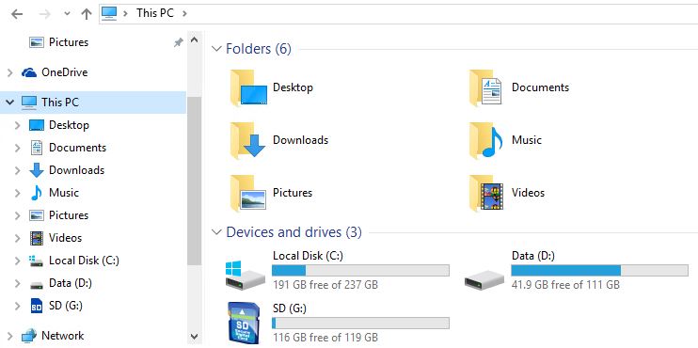Expand Pictures node under This PC
698x348 pixels.
[17, 215]
